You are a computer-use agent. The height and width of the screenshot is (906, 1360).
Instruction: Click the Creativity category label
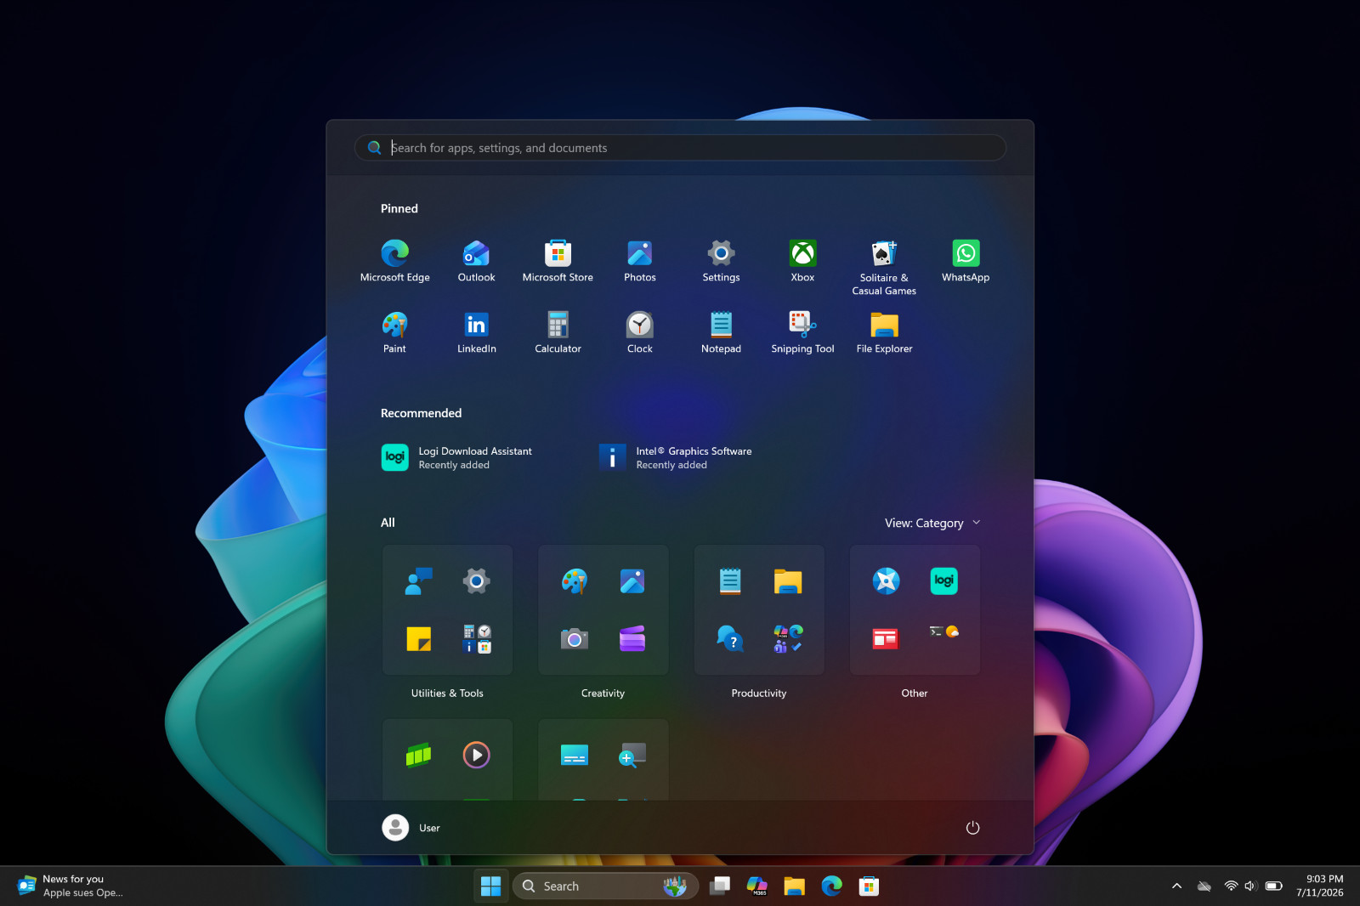(603, 694)
